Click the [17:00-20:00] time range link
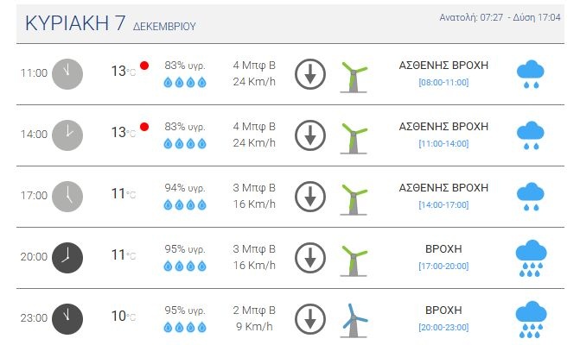The width and height of the screenshot is (580, 345). 443,266
